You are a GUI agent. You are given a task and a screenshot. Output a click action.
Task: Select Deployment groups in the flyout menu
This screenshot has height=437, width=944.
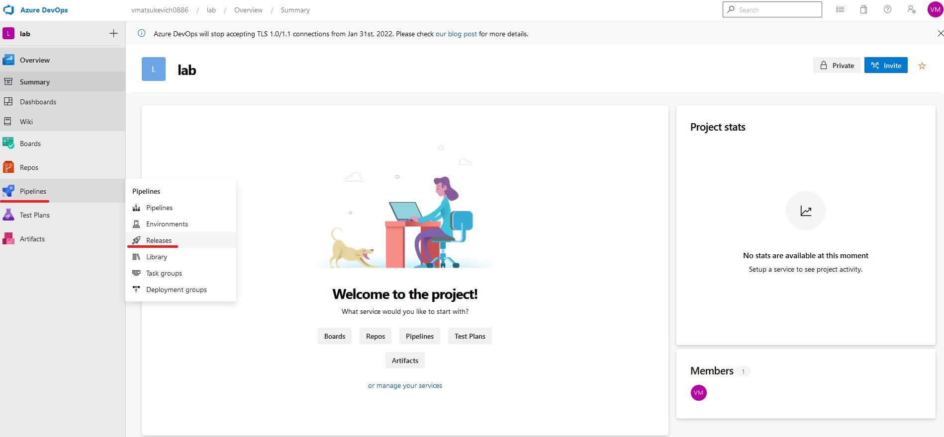181,290
